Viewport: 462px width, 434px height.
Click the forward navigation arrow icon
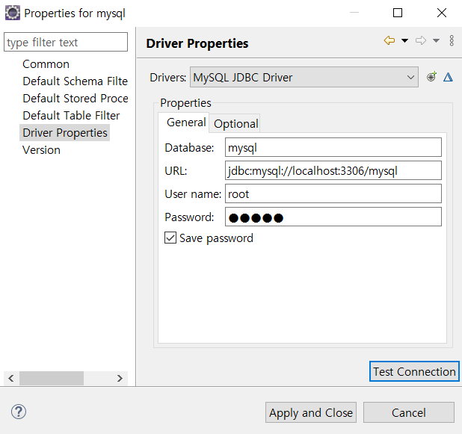coord(421,40)
